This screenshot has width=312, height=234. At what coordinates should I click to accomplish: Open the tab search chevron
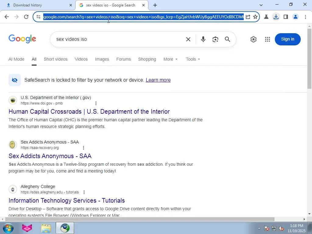[x=261, y=5]
